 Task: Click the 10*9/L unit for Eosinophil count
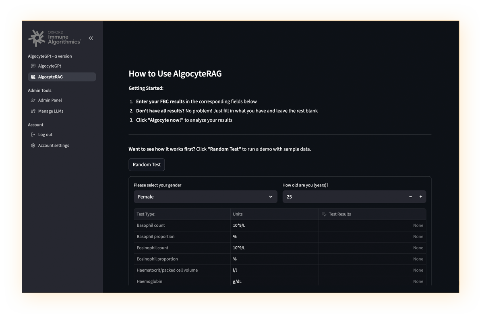[239, 248]
